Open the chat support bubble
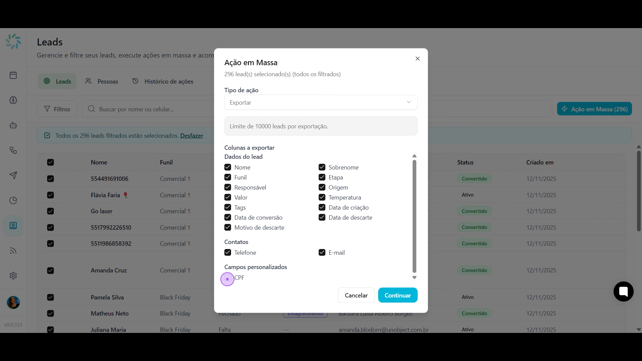 point(624,291)
